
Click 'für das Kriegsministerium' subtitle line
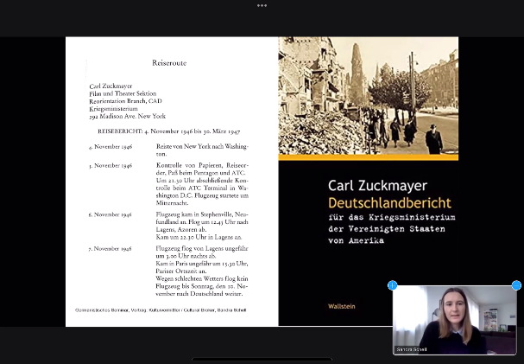click(392, 217)
